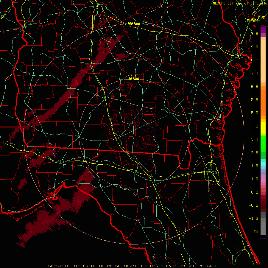Click the 9.8 value on the color scale
The height and width of the screenshot is (268, 268).
255,33
